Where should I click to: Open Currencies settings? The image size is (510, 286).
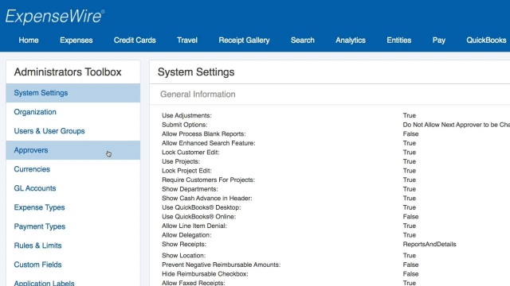pos(73,169)
